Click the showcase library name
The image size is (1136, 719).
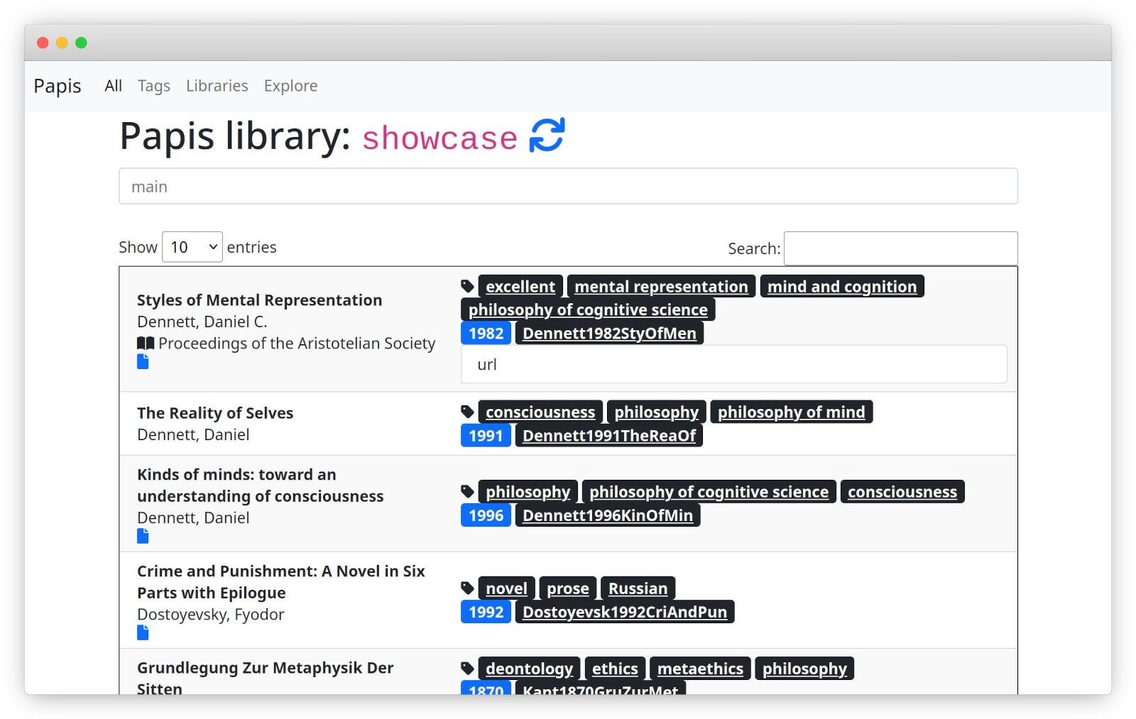440,138
